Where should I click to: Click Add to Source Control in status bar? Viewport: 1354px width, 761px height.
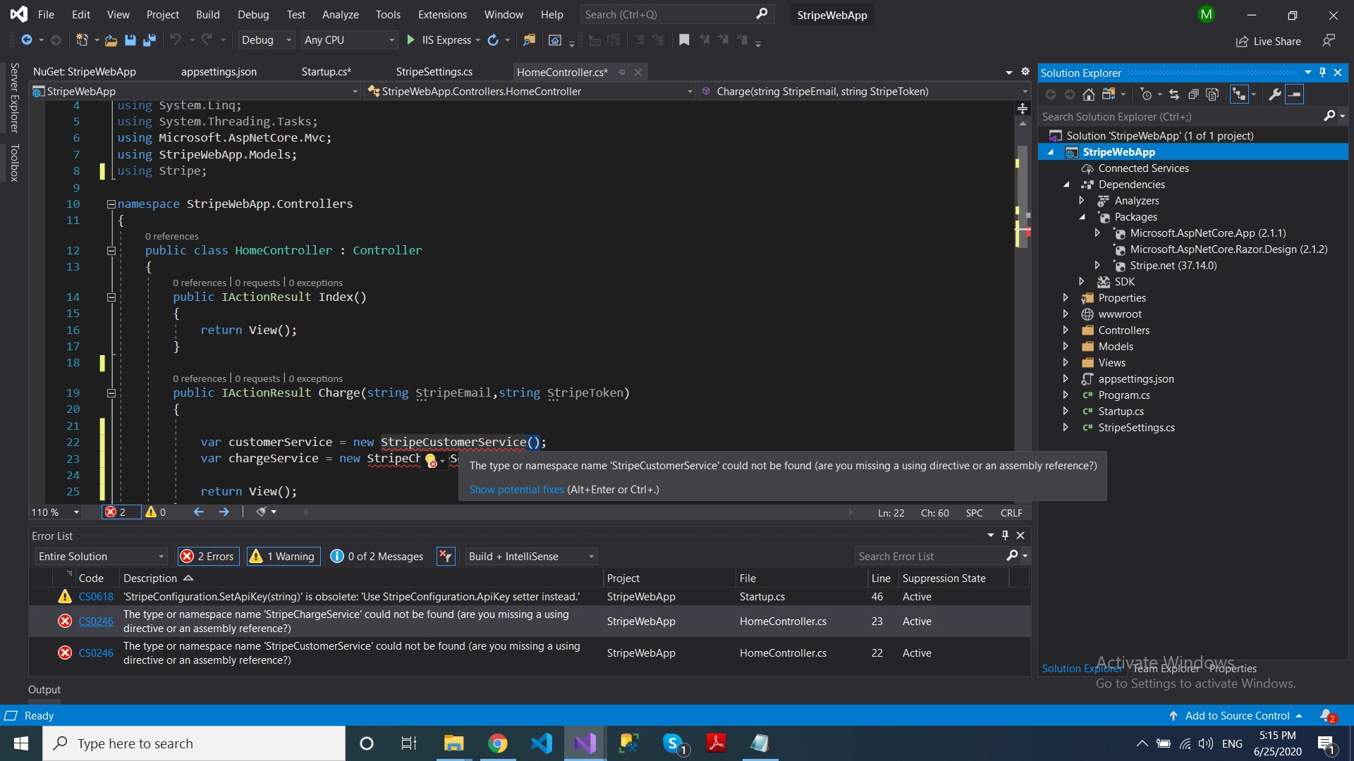tap(1237, 716)
